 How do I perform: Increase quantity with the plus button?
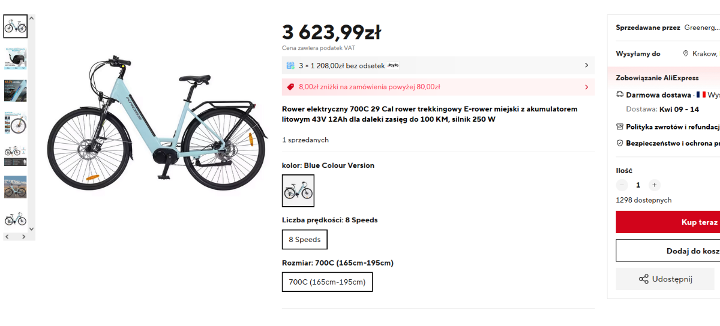pyautogui.click(x=655, y=185)
